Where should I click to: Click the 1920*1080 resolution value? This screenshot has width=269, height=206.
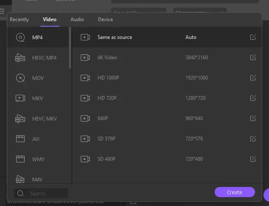(196, 78)
